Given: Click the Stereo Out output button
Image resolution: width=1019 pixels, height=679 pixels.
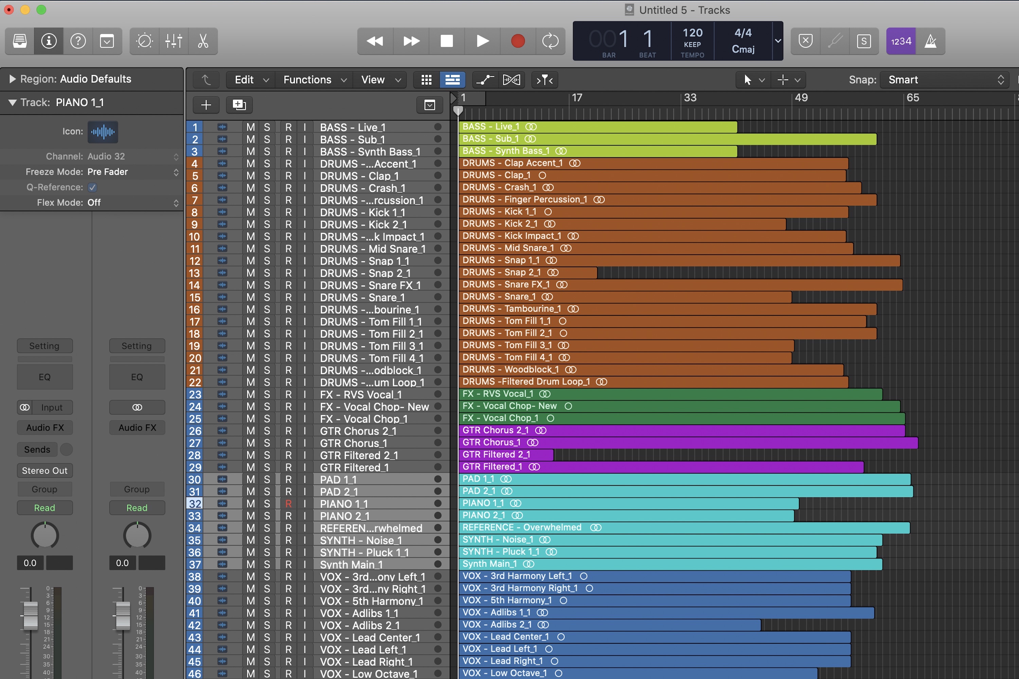Looking at the screenshot, I should tap(44, 470).
